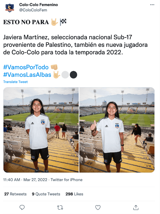Image resolution: width=160 pixels, height=214 pixels.
Task: Click the share upload icon
Action: (136, 208)
